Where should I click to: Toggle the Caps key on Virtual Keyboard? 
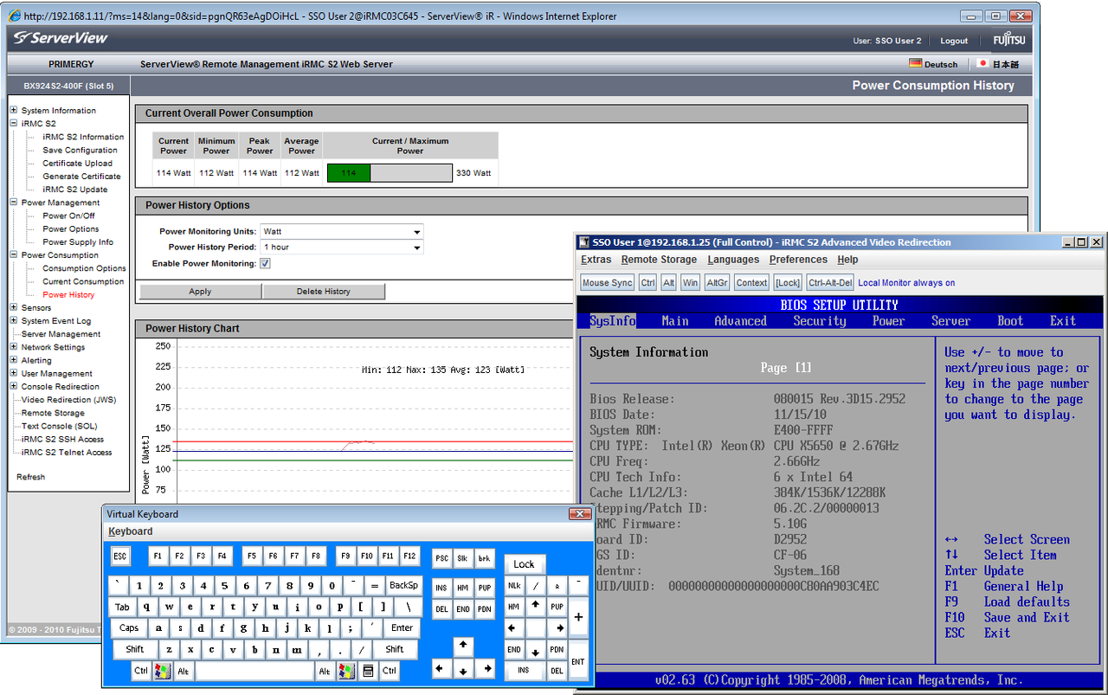[129, 627]
